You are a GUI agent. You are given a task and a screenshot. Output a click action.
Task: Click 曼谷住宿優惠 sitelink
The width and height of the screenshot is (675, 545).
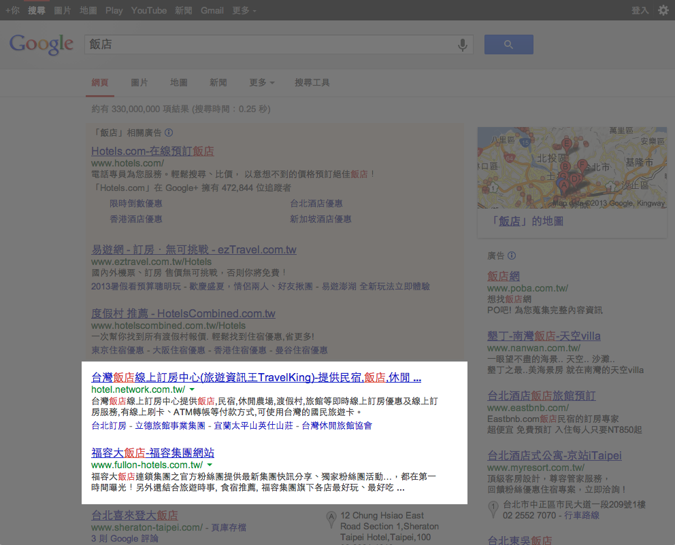[x=301, y=350]
